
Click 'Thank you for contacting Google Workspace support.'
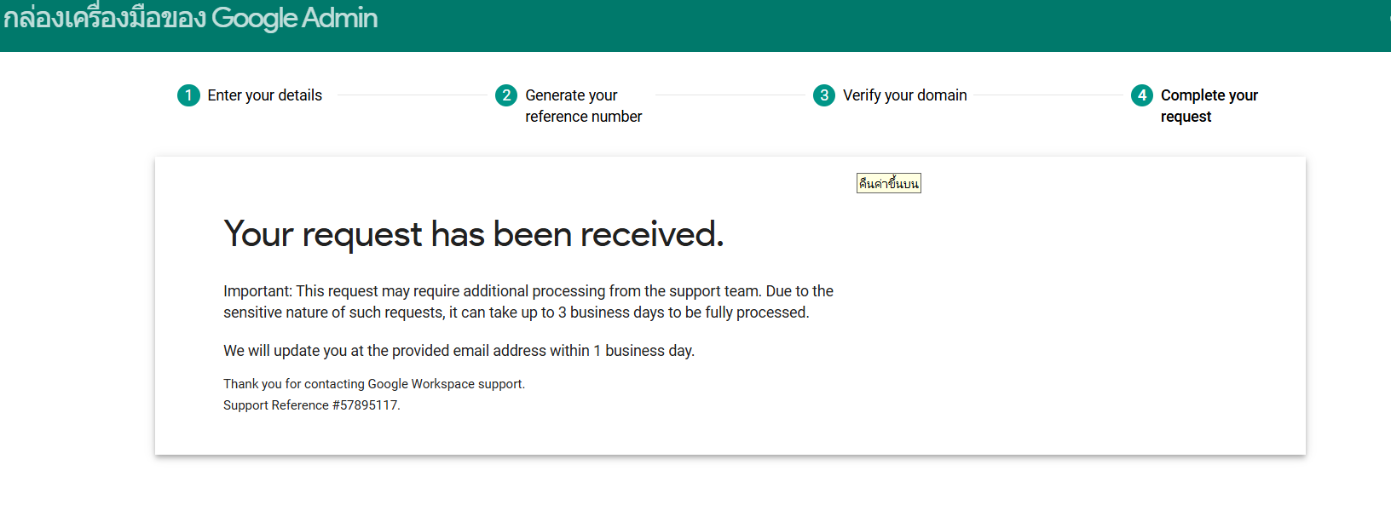click(x=374, y=384)
